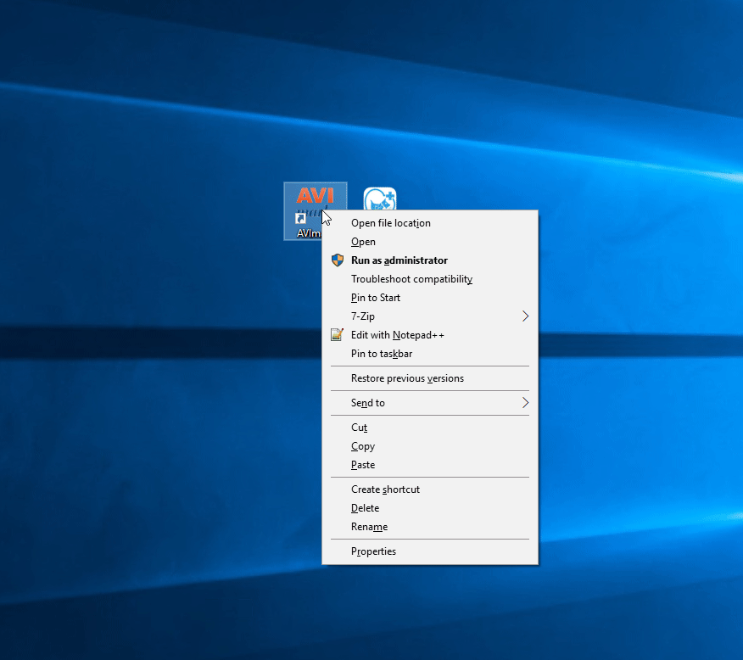Viewport: 743px width, 660px height.
Task: Pick Troubleshoot compatibility
Action: click(430, 279)
